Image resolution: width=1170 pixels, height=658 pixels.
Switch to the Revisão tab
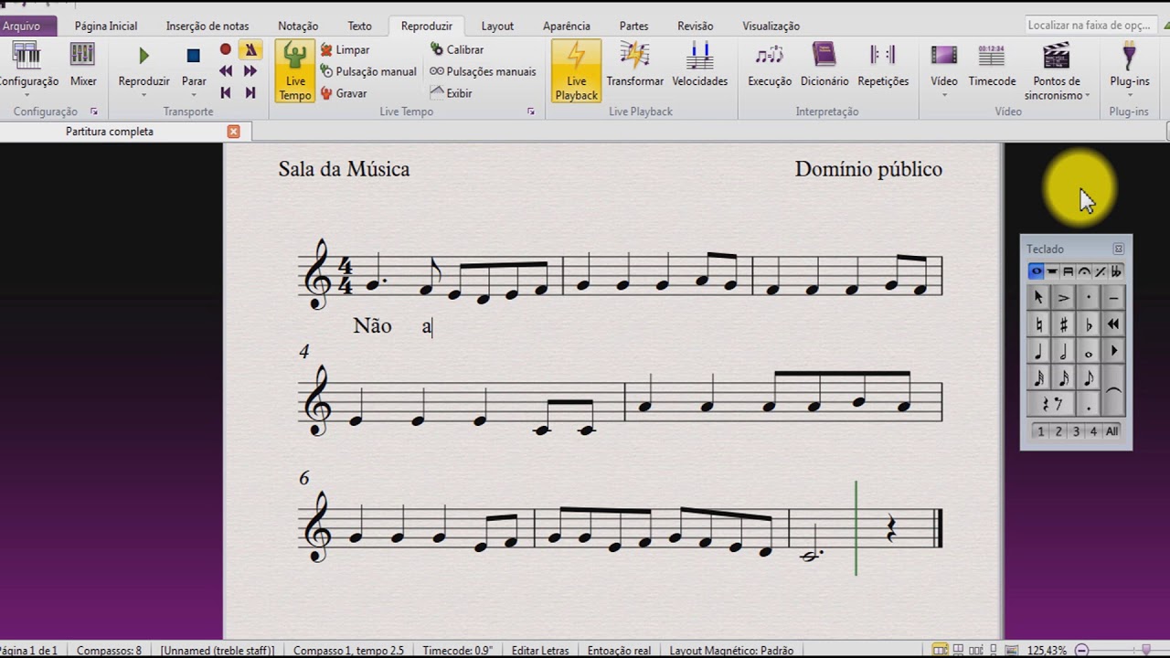tap(696, 26)
